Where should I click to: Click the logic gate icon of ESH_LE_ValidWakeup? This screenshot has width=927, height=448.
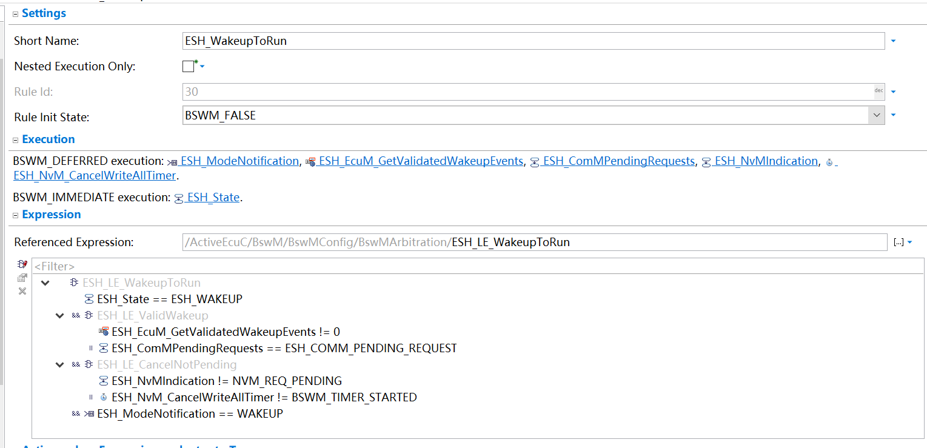coord(89,315)
